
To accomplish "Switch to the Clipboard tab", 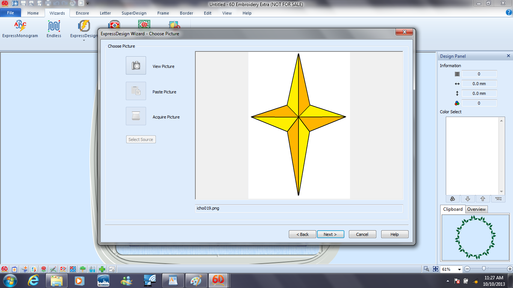I will coord(453,209).
